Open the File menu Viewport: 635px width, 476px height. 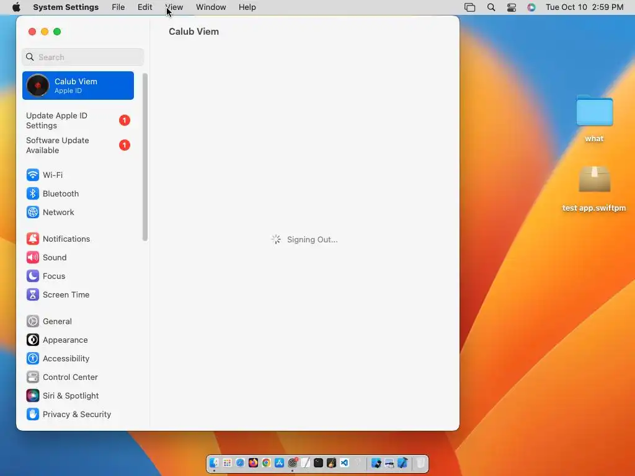pos(118,7)
